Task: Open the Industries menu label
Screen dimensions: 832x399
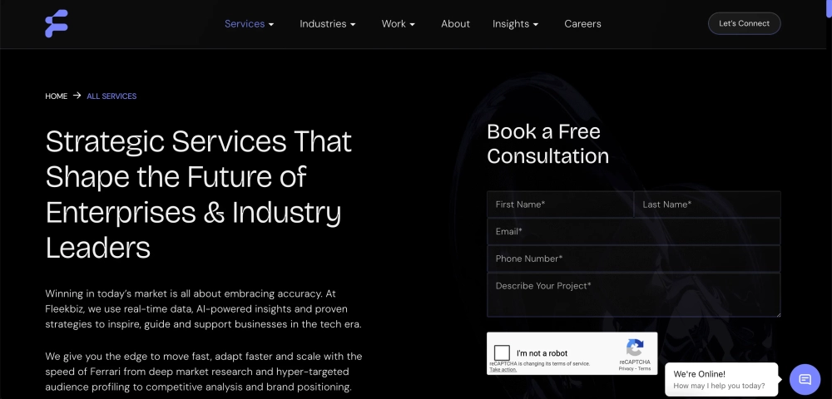Action: (x=323, y=24)
